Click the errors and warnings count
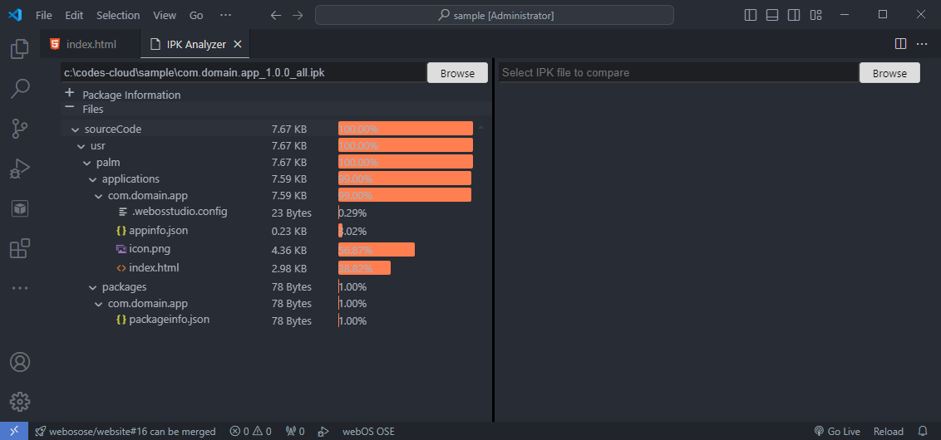The height and width of the screenshot is (440, 941). (x=251, y=431)
